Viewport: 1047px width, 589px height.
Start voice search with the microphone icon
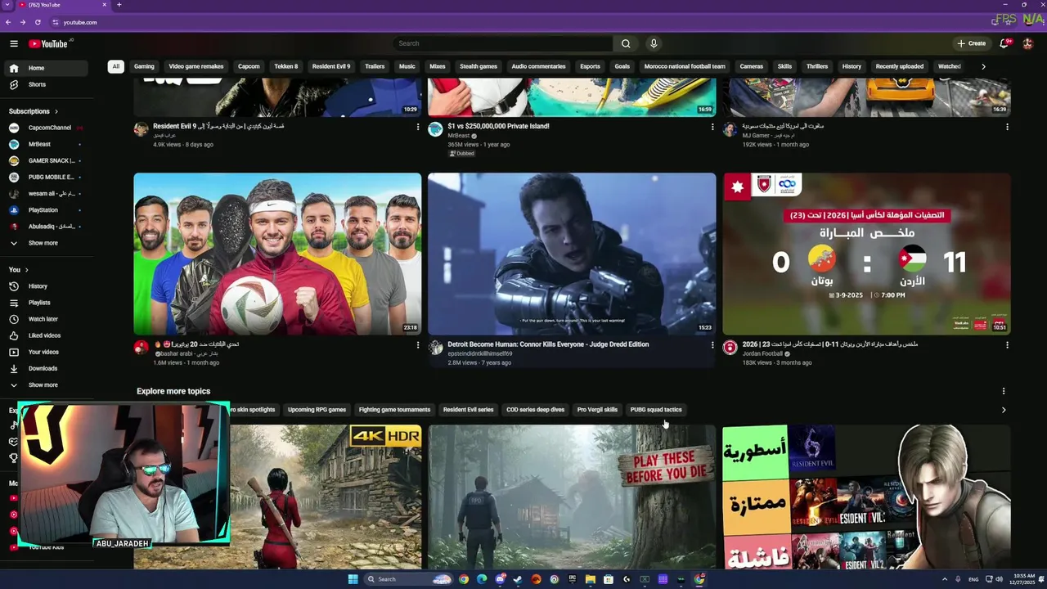click(654, 43)
